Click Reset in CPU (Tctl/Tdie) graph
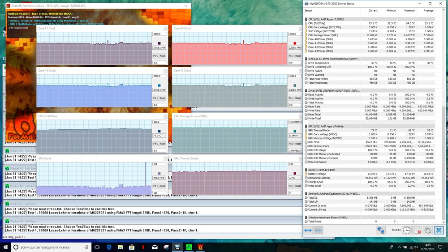This screenshot has height=252, width=448. pos(162,144)
